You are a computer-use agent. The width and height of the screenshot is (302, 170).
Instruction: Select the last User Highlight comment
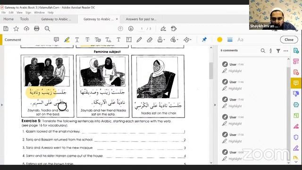(x=252, y=155)
